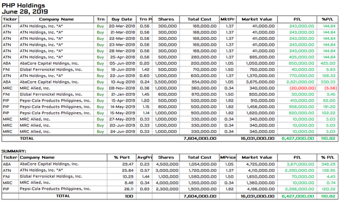
Task: Select buy date '20-Jun-2019' cell
Action: click(x=122, y=125)
